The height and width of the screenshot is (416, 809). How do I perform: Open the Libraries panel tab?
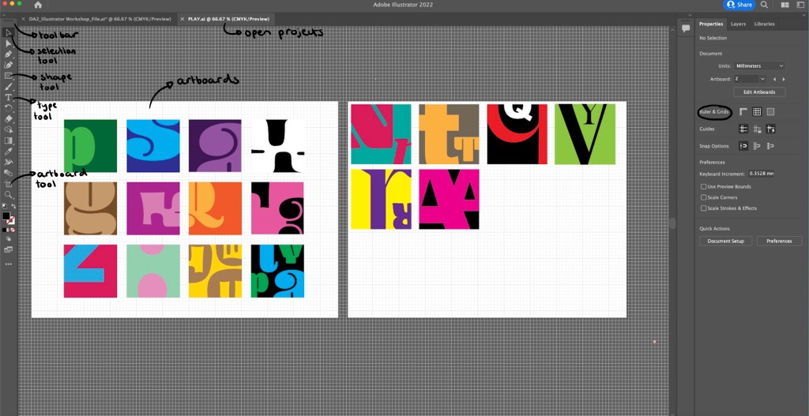764,24
